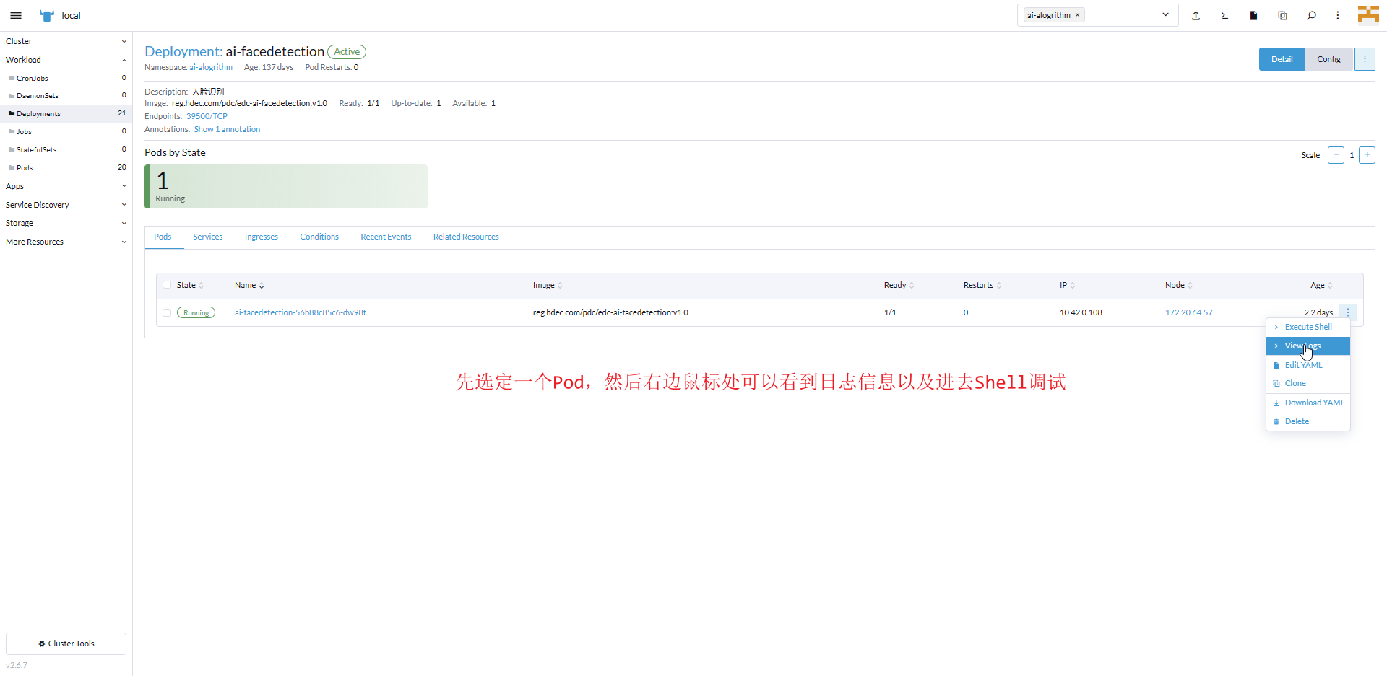Image resolution: width=1387 pixels, height=676 pixels.
Task: Click the Config view button
Action: pyautogui.click(x=1328, y=59)
